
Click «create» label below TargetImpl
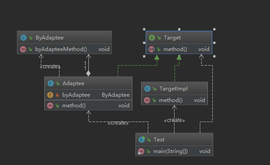[175, 120]
